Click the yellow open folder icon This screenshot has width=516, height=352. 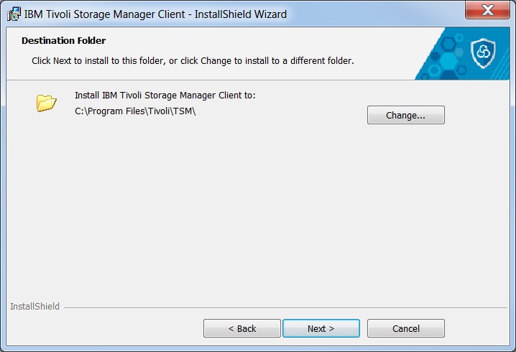click(x=46, y=103)
